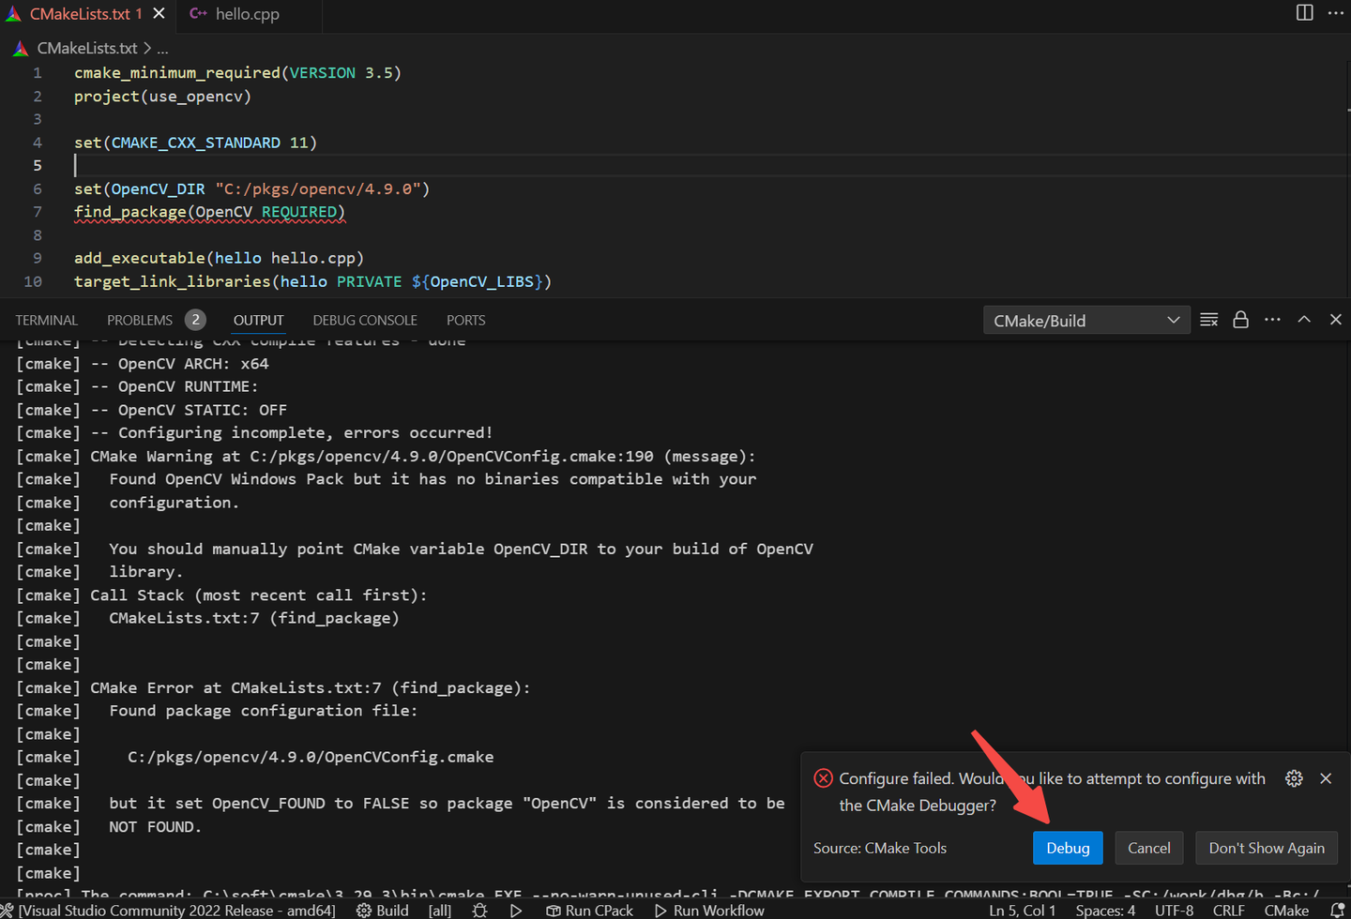The image size is (1351, 919).
Task: Switch to the hello.cpp tab
Action: click(x=249, y=14)
